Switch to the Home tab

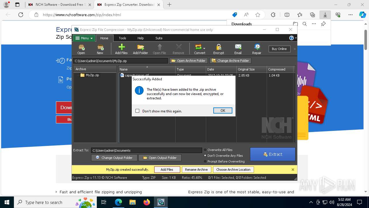104,38
